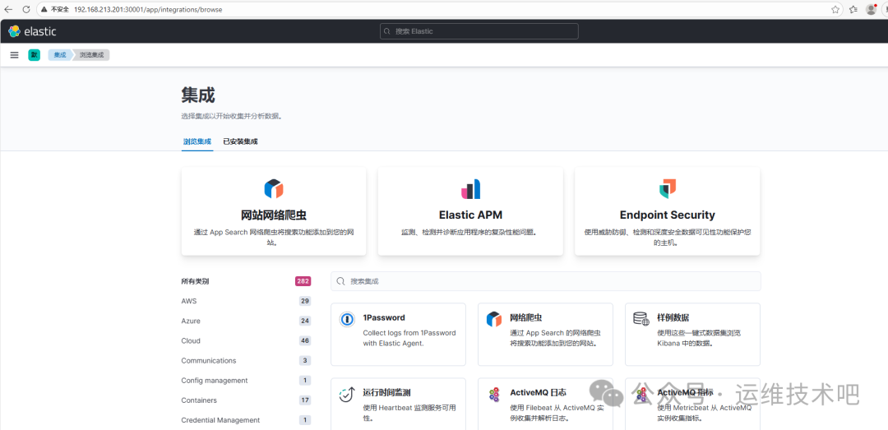The width and height of the screenshot is (888, 430).
Task: Click the green default space avatar
Action: point(34,55)
